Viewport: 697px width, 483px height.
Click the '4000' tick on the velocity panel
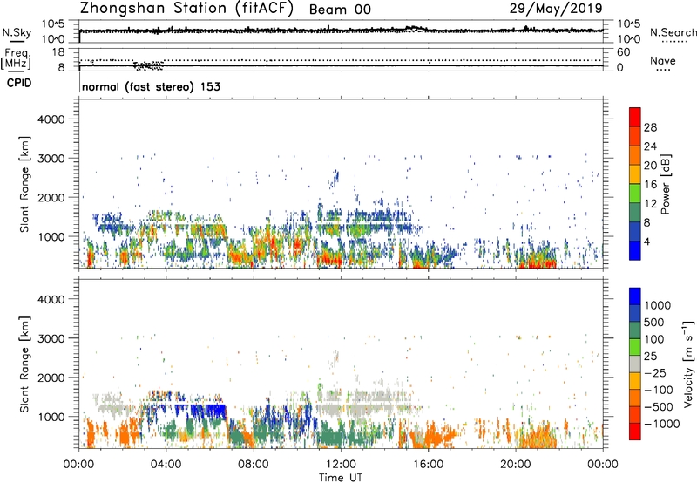click(x=51, y=299)
